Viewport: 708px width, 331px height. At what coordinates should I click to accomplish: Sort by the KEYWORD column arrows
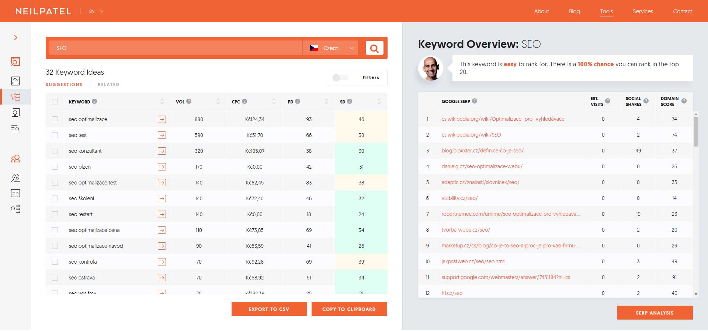162,101
